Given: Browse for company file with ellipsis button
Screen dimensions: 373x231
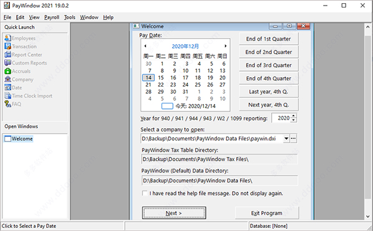Looking at the screenshot, I should point(293,138).
